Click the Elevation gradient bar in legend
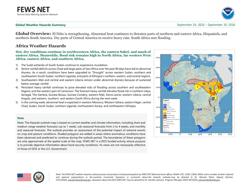246x190 pixels. click(x=165, y=129)
